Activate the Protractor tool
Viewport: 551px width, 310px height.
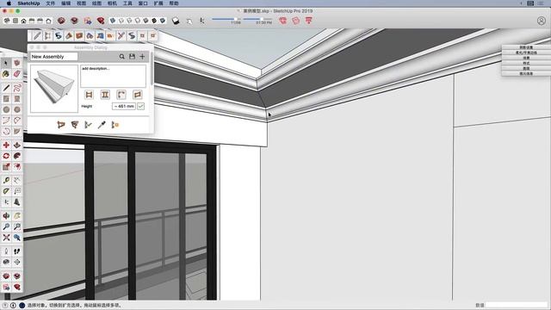(x=6, y=191)
